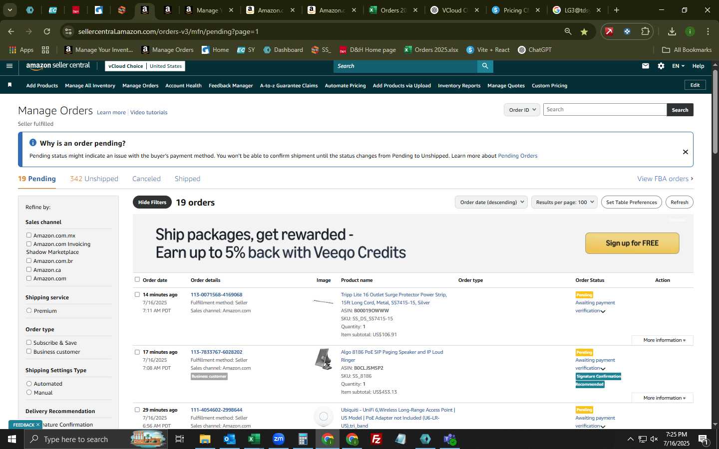The height and width of the screenshot is (449, 719).
Task: Open Results per page: 100 dropdown
Action: click(564, 202)
